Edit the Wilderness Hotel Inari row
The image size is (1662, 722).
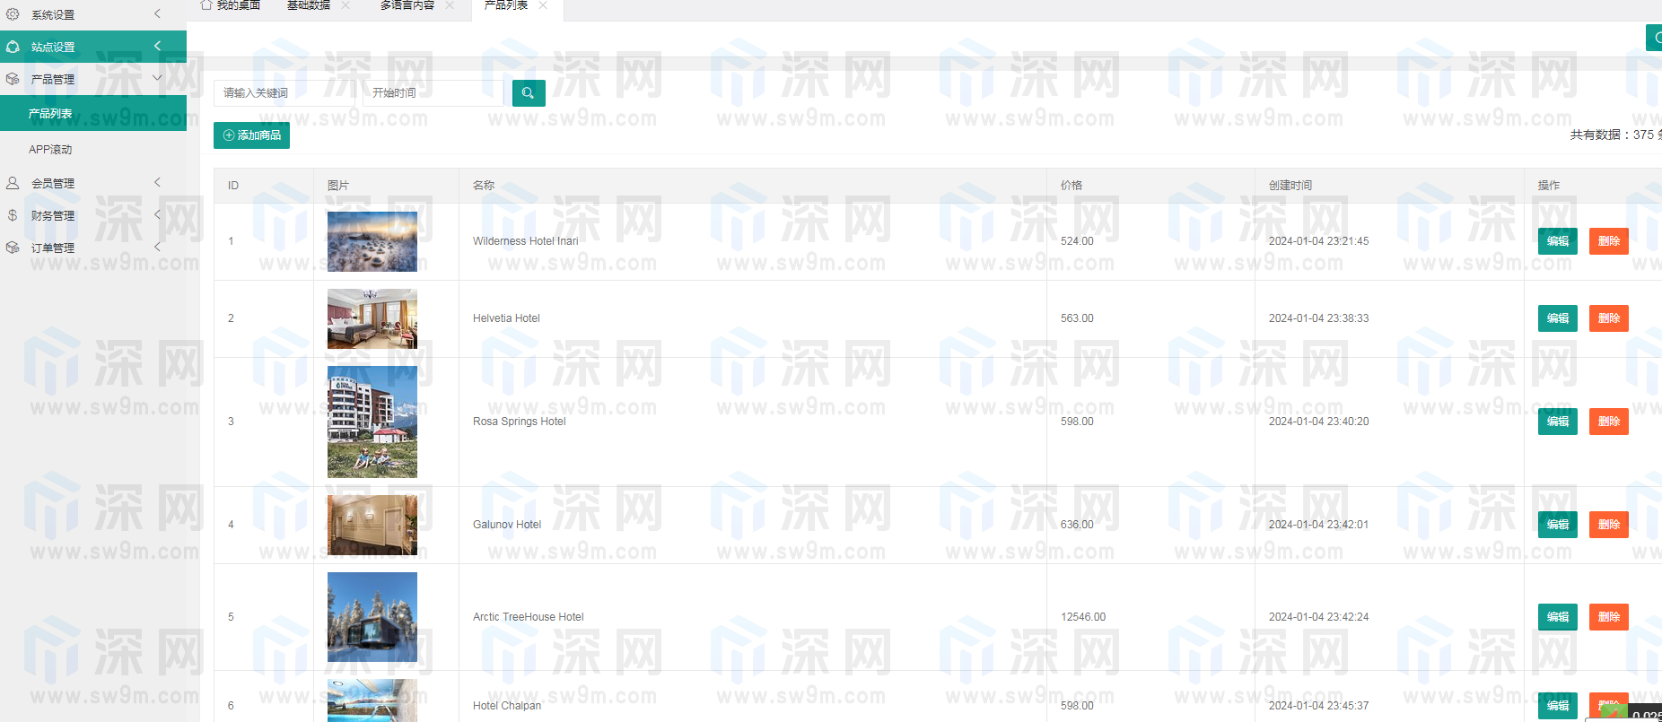1557,241
